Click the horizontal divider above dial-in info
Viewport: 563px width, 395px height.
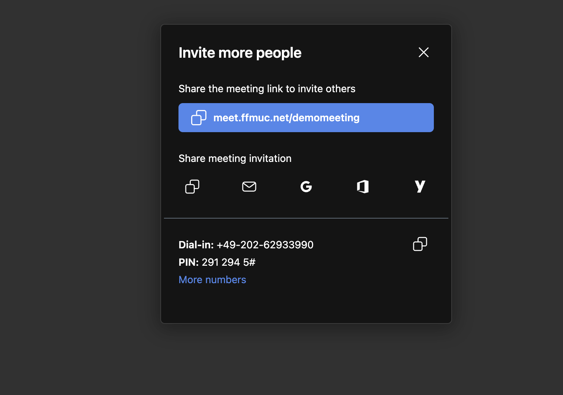click(x=306, y=218)
